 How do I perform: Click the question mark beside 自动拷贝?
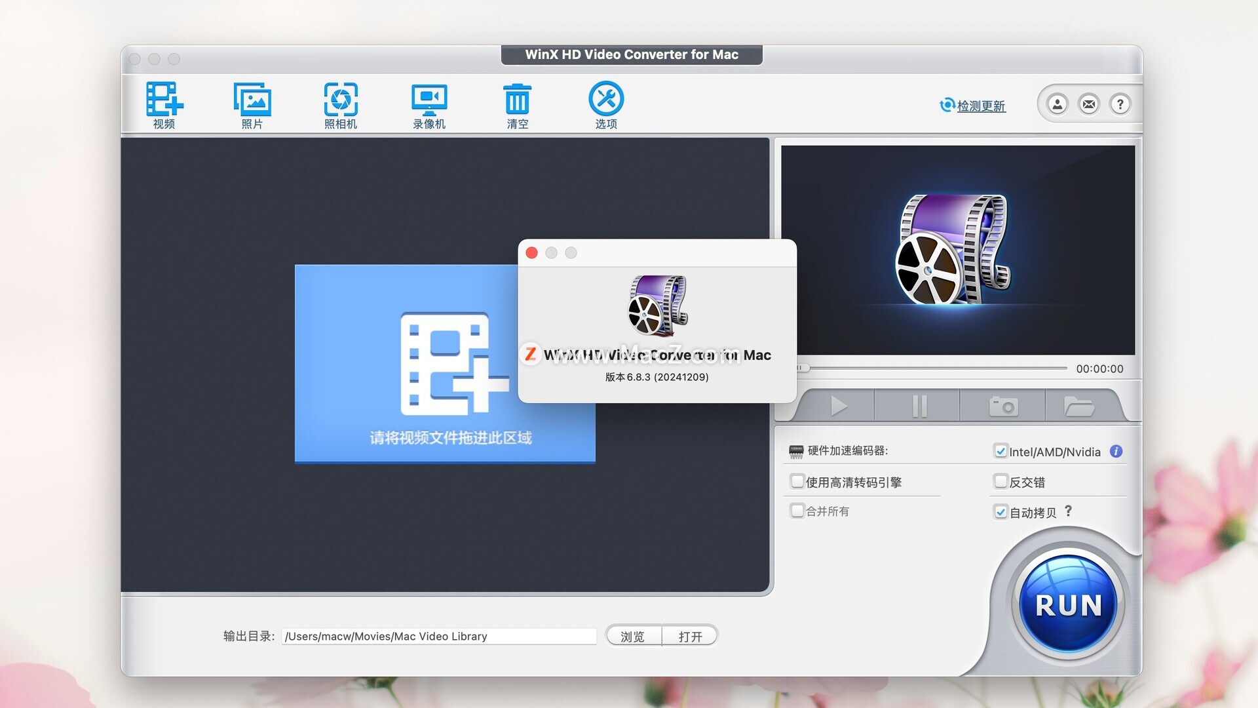[x=1069, y=511]
